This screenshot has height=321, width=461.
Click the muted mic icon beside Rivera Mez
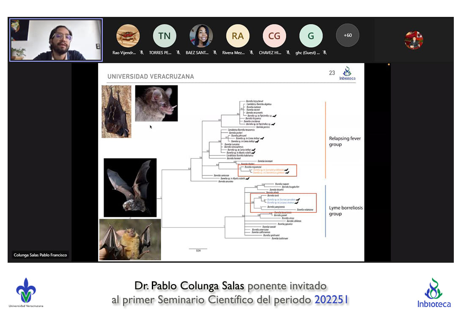[252, 53]
